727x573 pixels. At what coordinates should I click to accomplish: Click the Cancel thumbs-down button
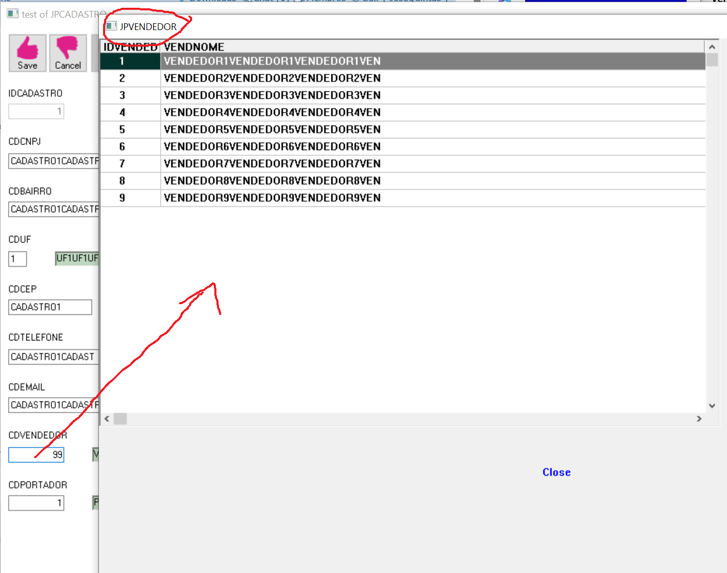(68, 53)
